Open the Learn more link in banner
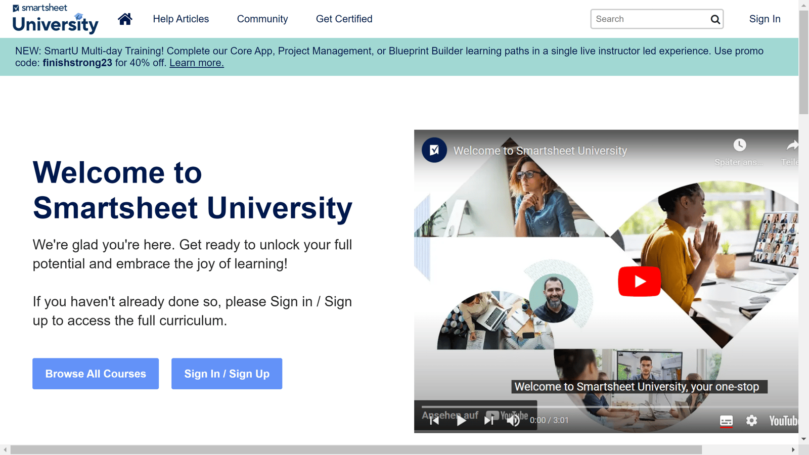Image resolution: width=809 pixels, height=455 pixels. [197, 63]
